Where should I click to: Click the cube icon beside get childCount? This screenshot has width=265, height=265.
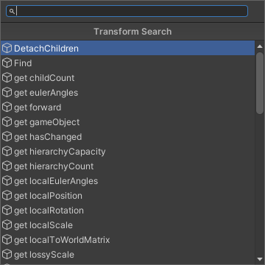7,78
